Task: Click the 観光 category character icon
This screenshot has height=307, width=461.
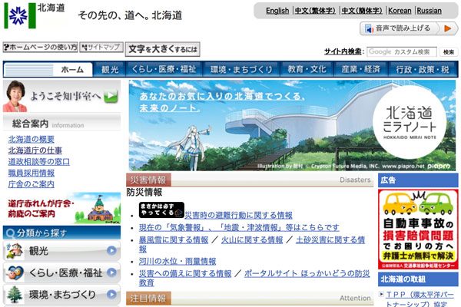Action: 15,251
